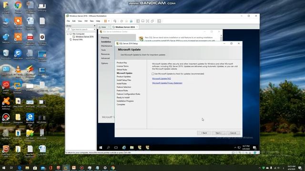Open the File menu in VMware Workstation
The image size is (305, 171).
(68, 21)
